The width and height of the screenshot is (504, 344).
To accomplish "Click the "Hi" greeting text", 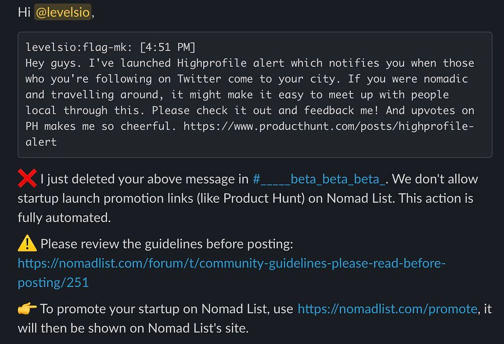I will click(24, 12).
